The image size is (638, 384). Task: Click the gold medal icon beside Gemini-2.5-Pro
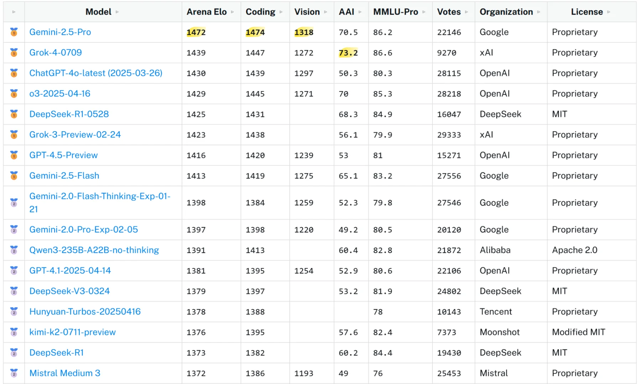click(x=14, y=32)
